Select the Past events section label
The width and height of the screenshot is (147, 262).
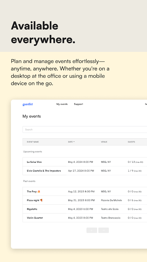[x=29, y=181]
